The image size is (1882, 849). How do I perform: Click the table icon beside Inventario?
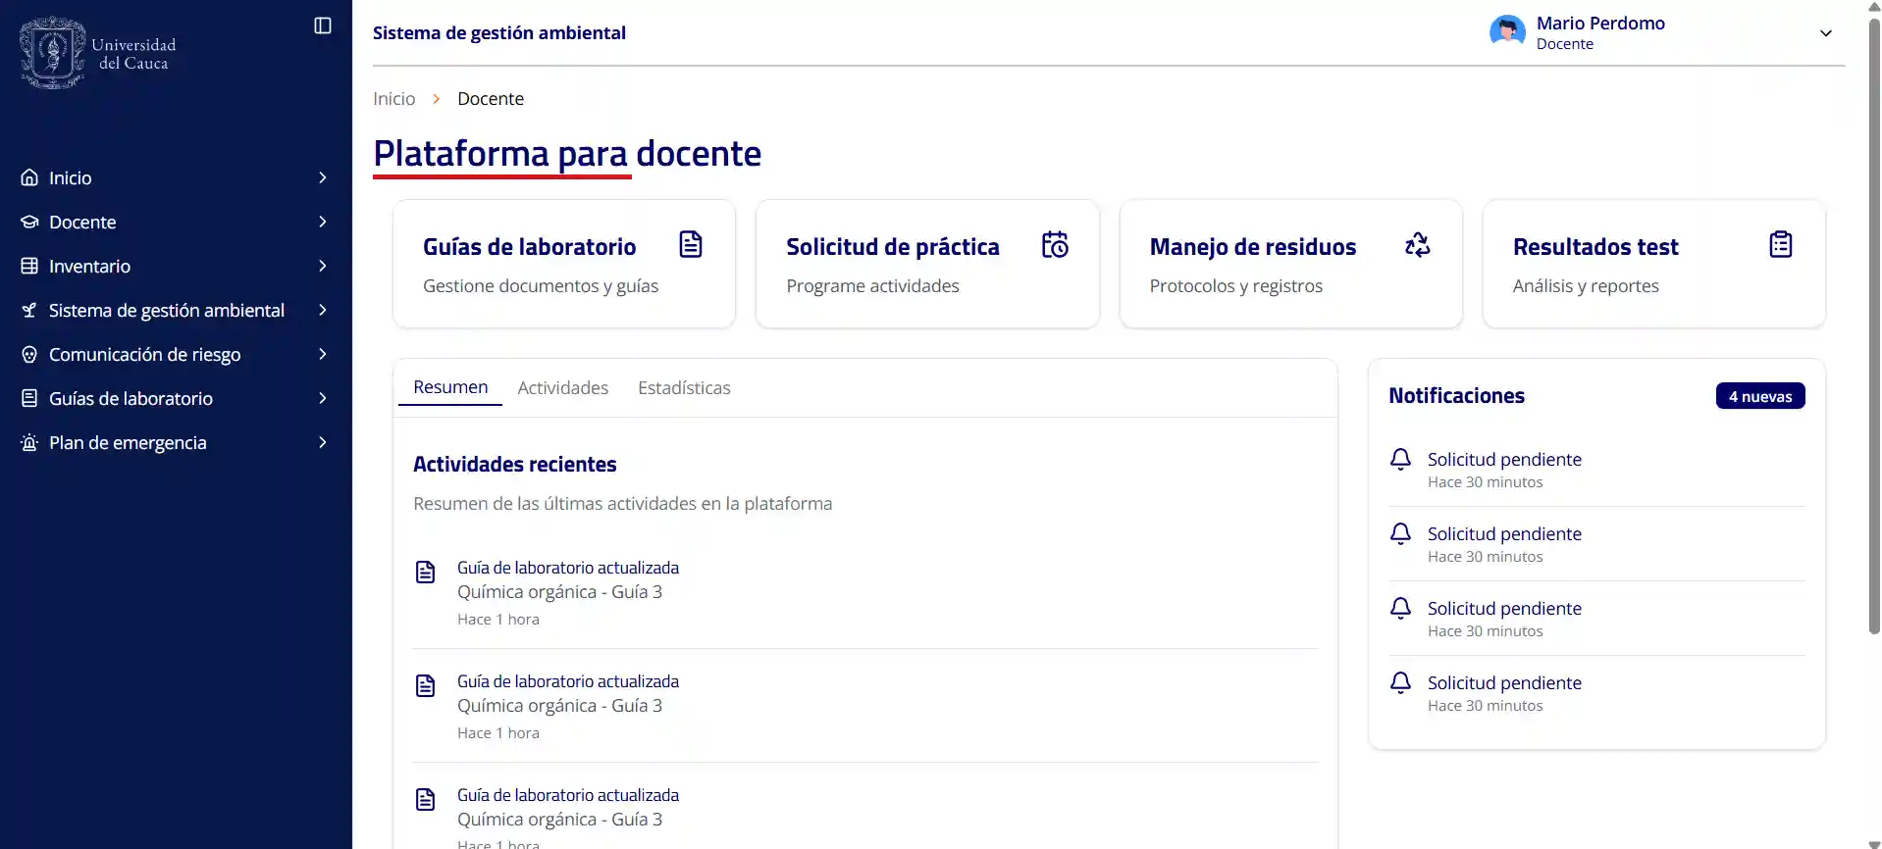click(x=29, y=266)
